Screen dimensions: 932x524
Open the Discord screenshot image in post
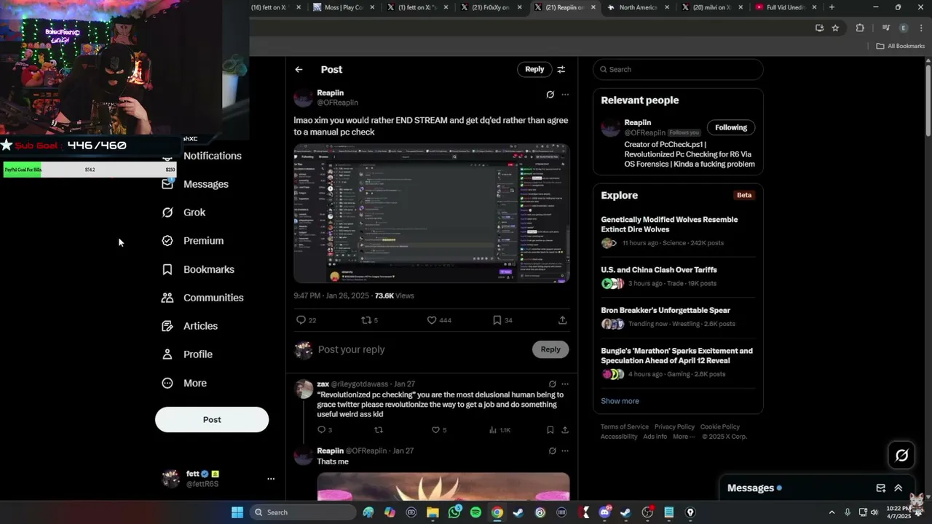[x=432, y=213]
